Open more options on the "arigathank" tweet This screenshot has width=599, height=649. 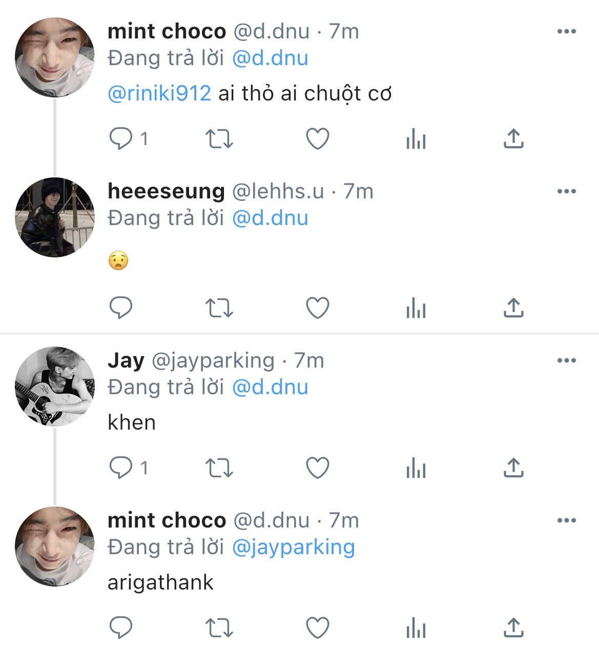pos(566,520)
